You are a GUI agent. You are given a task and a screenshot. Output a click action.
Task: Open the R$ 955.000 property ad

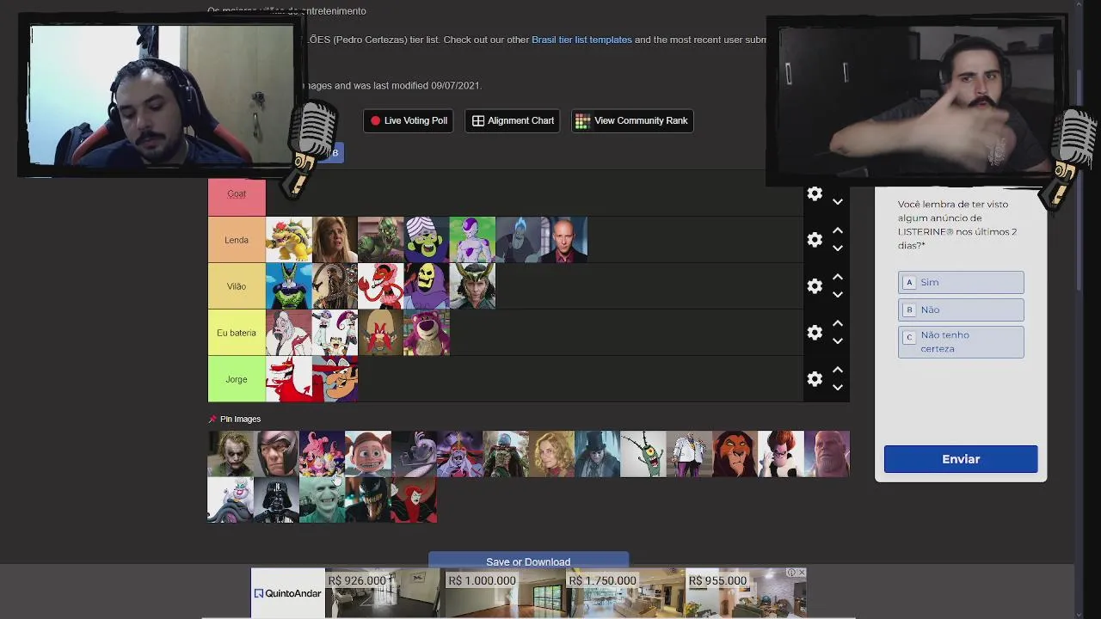(744, 593)
